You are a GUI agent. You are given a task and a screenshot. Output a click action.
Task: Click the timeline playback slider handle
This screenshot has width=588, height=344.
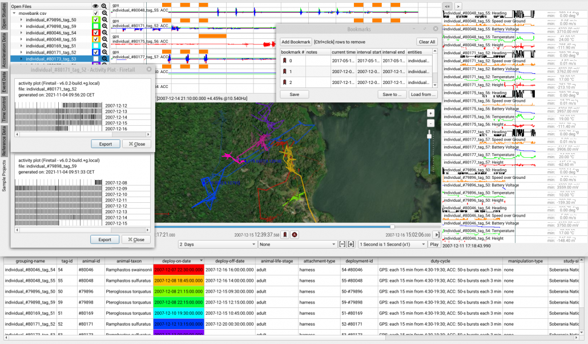pos(392,227)
